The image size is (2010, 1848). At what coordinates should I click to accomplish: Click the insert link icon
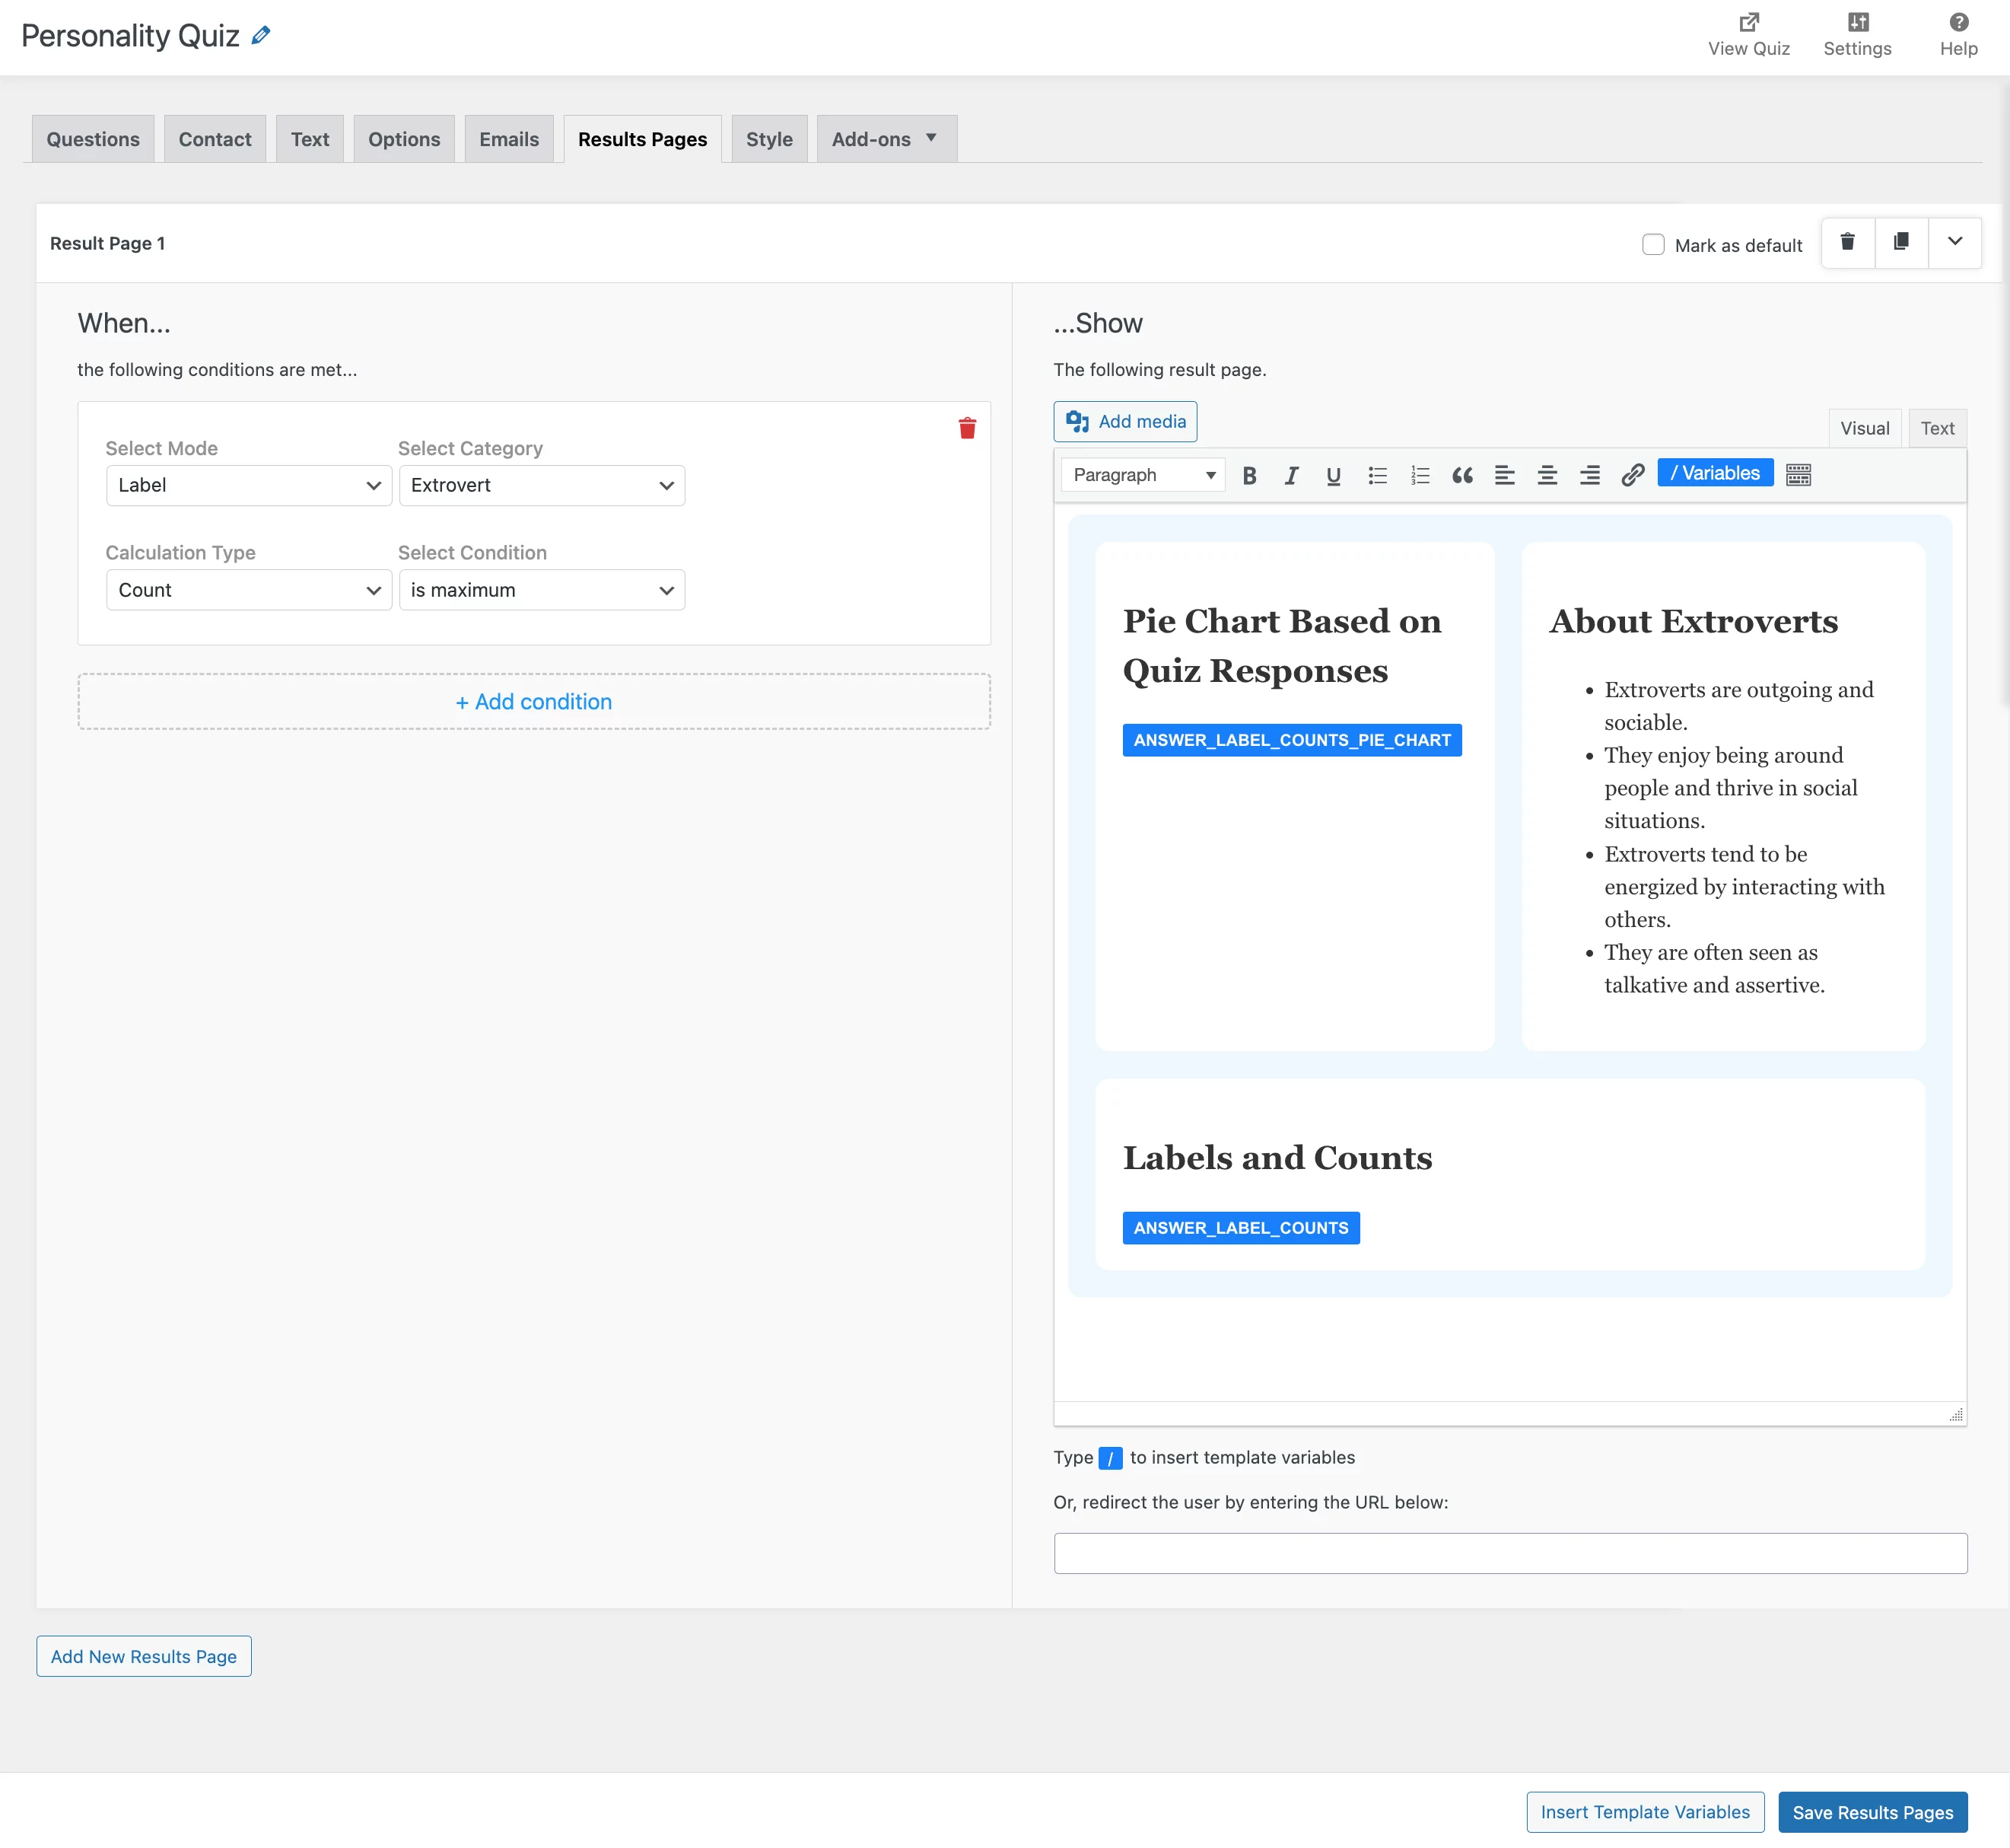click(x=1632, y=475)
